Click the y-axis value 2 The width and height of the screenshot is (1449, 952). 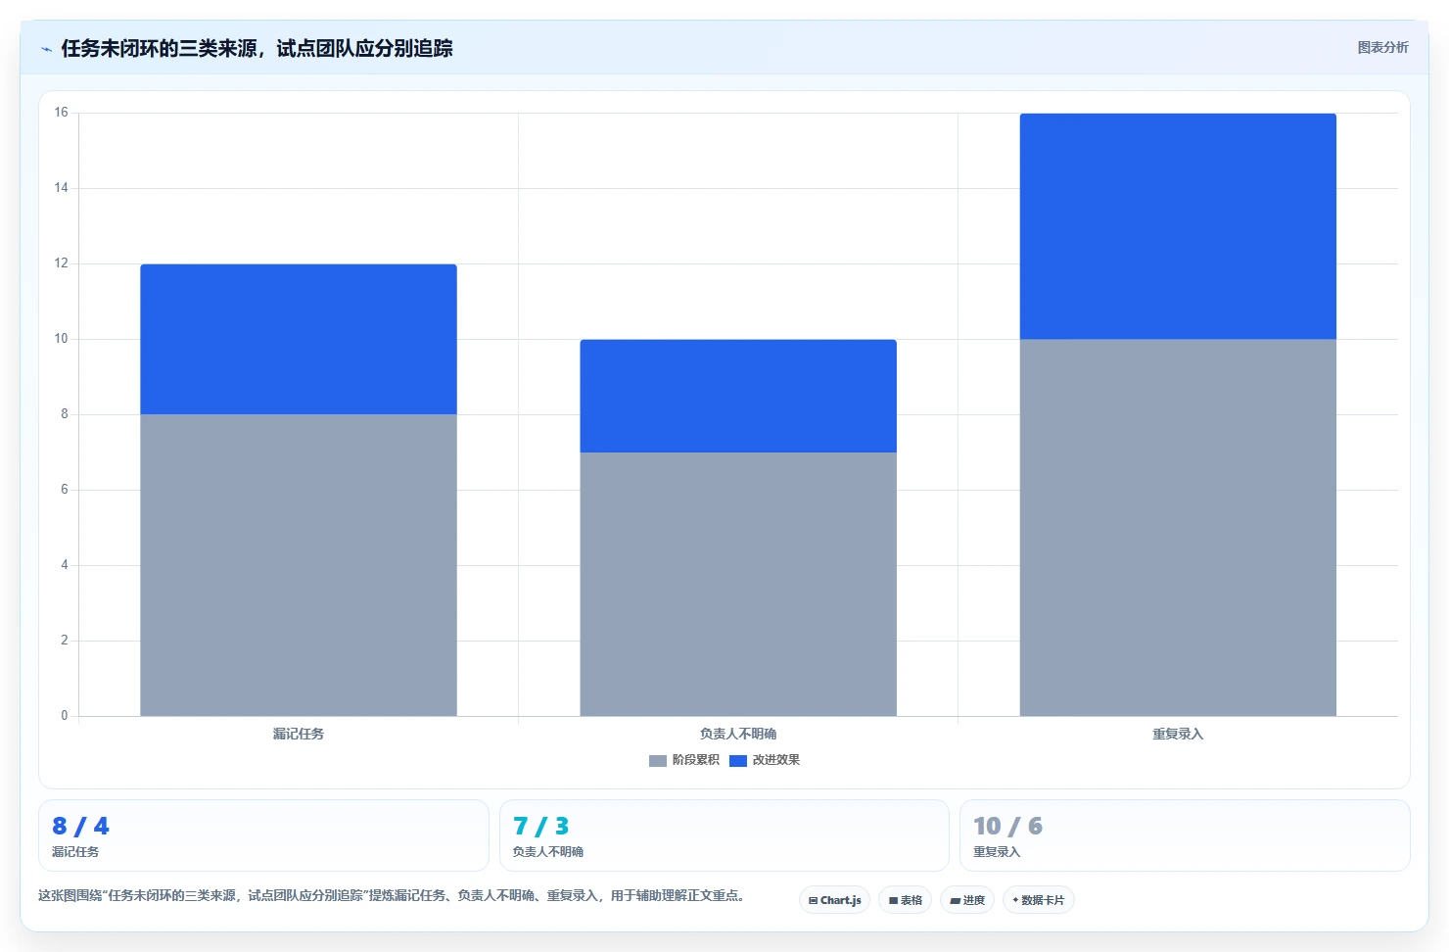click(x=65, y=641)
